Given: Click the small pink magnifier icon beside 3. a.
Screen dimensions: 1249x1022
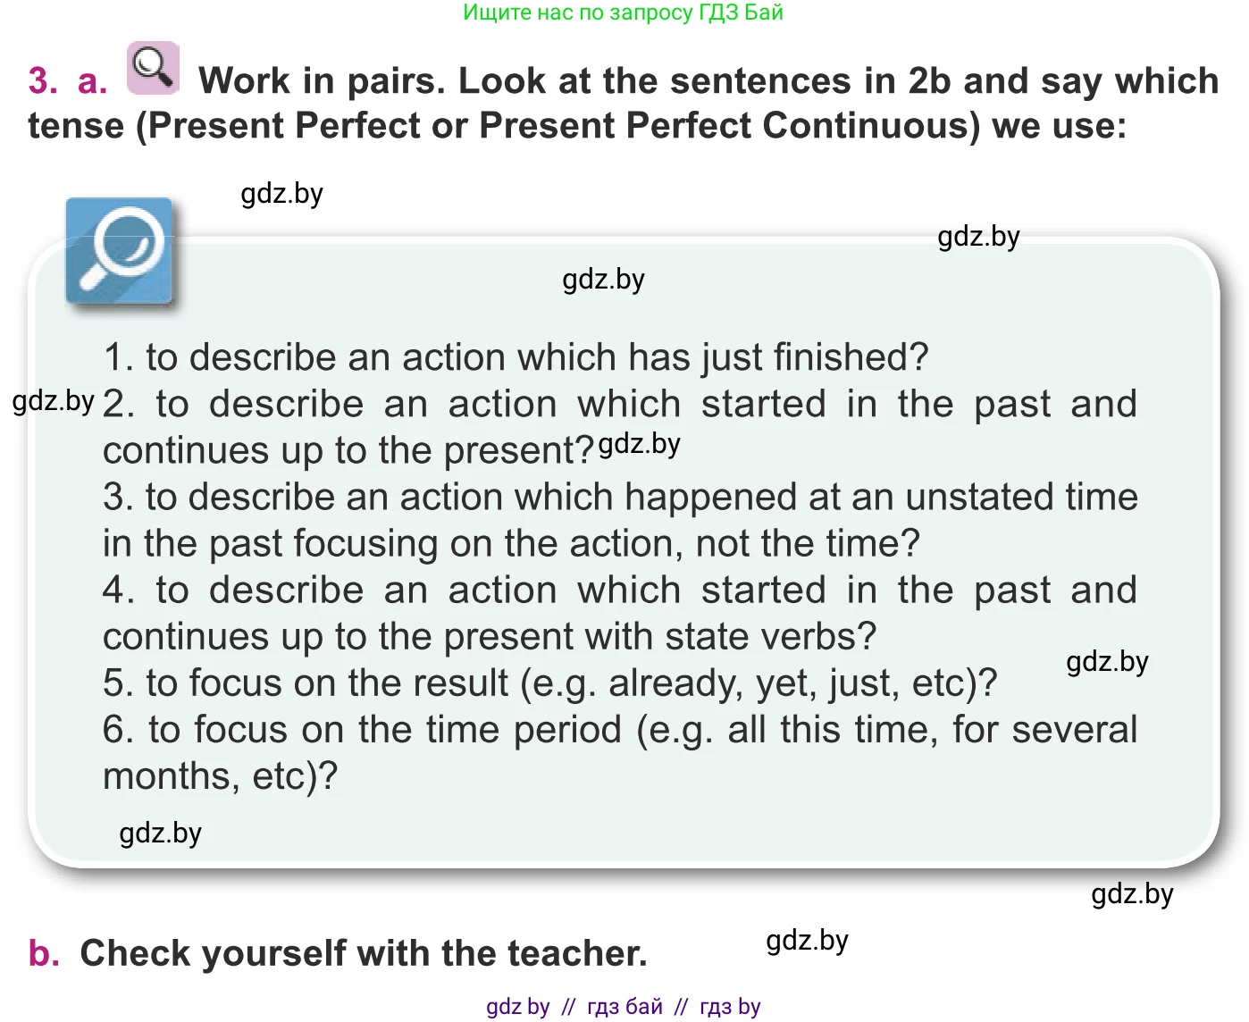Looking at the screenshot, I should pyautogui.click(x=153, y=68).
